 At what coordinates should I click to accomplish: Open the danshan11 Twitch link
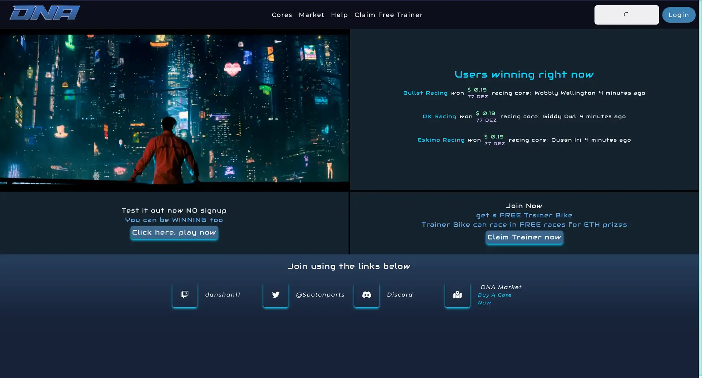click(x=223, y=295)
